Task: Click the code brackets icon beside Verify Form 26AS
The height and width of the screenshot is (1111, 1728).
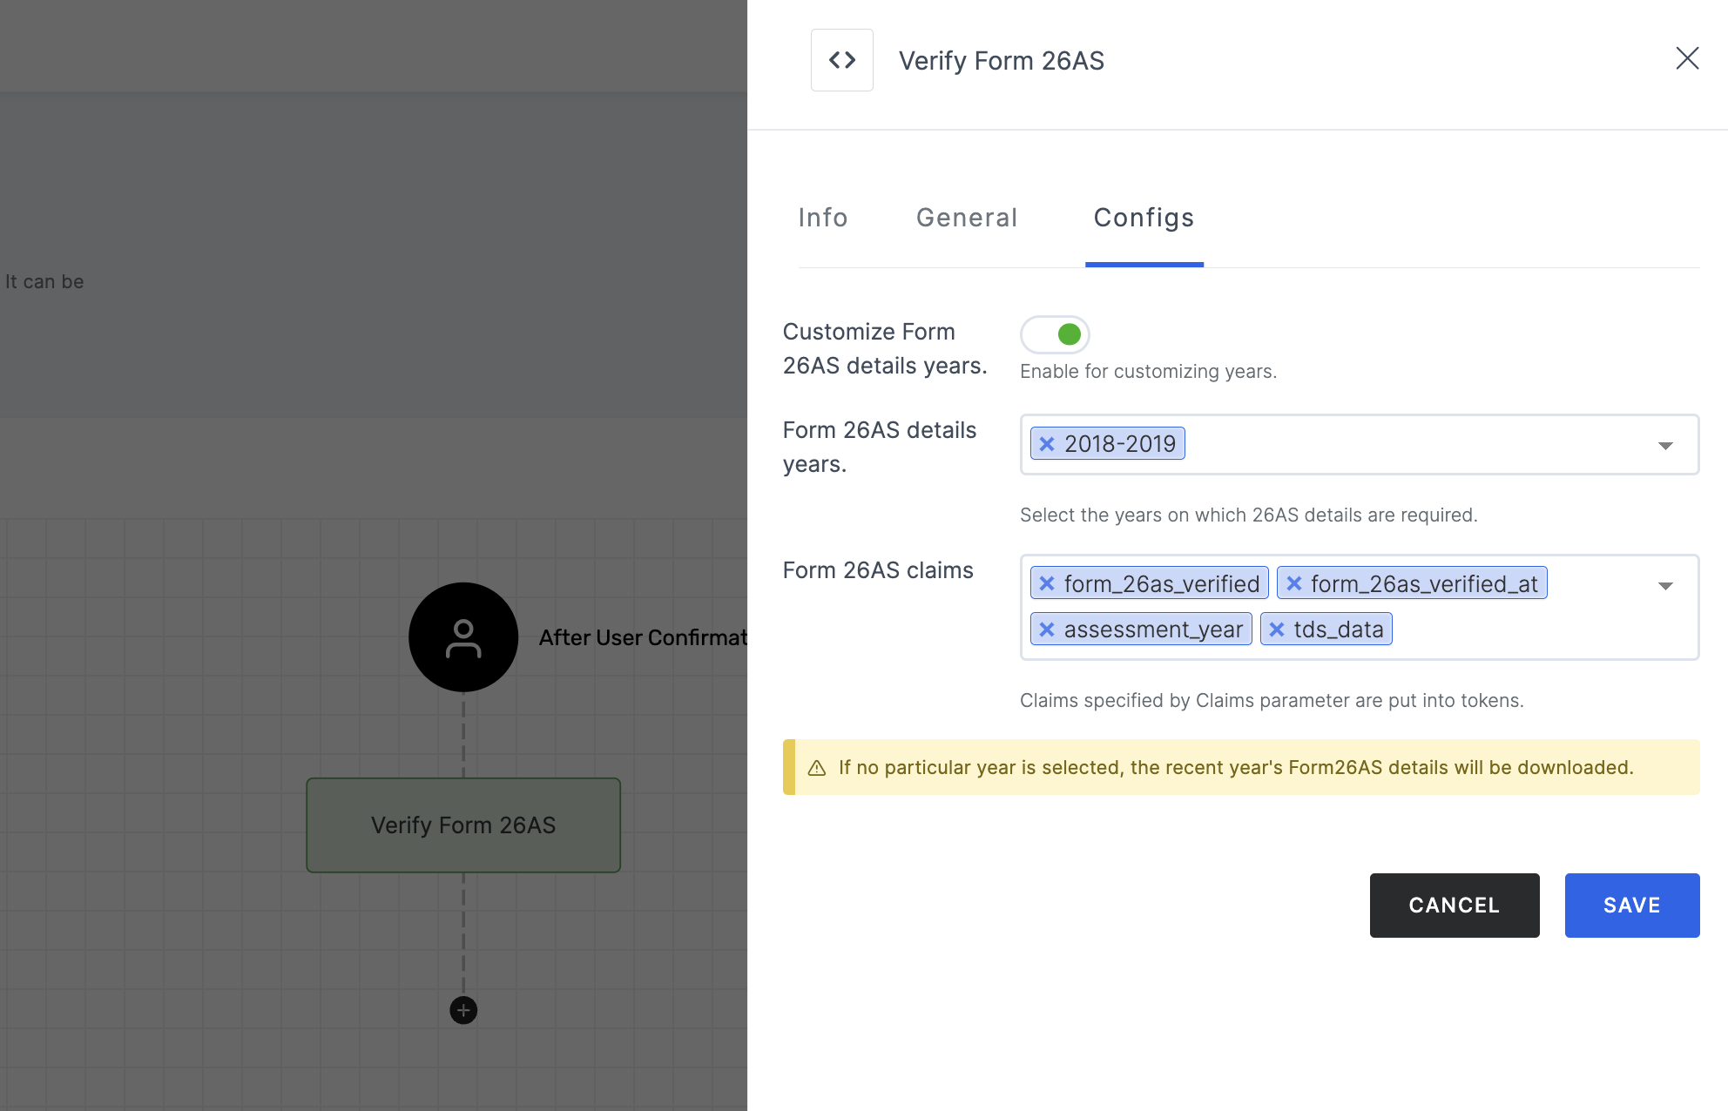Action: 842,60
